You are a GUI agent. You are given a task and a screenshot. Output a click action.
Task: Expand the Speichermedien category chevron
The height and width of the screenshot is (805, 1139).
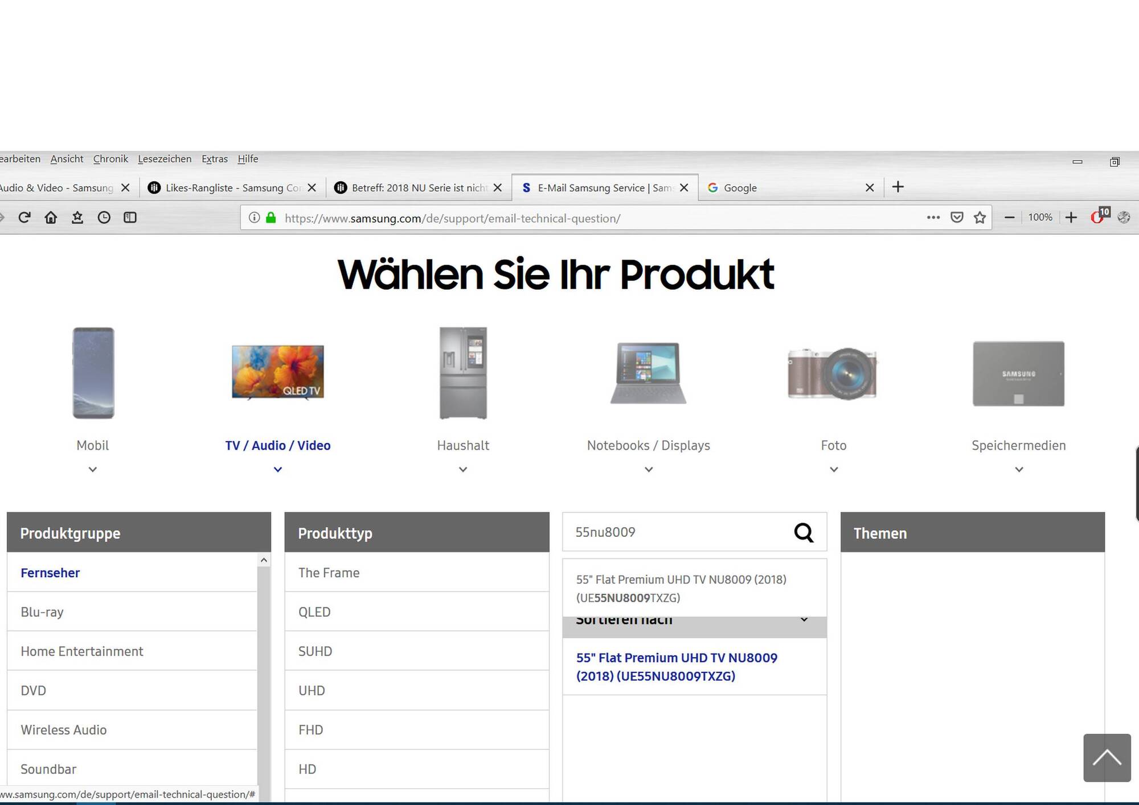point(1019,470)
